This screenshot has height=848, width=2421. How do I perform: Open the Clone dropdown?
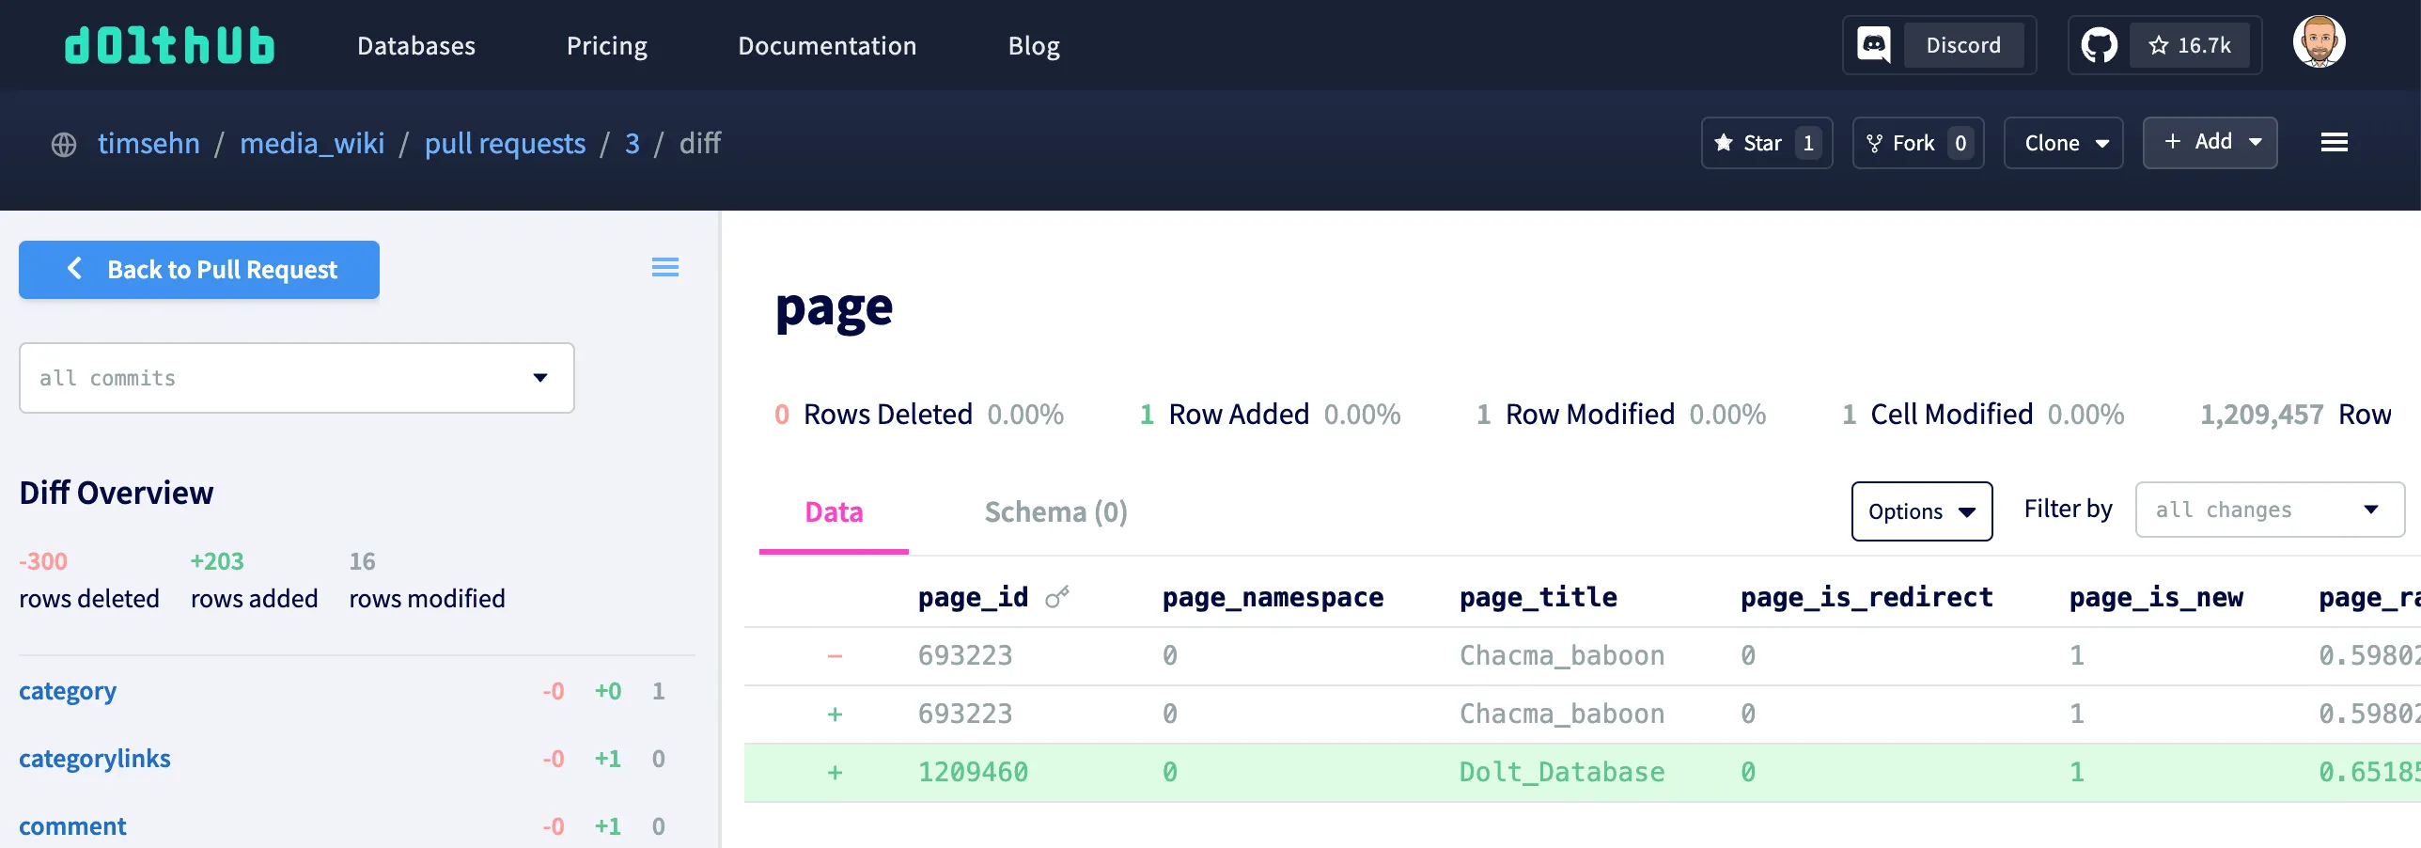tap(2063, 142)
